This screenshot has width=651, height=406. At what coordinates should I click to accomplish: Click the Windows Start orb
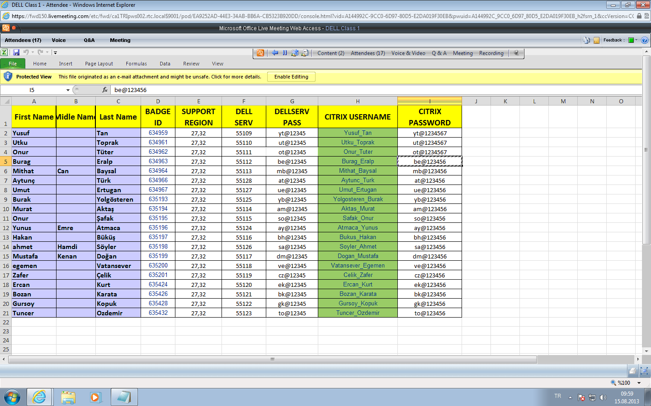[x=12, y=397]
